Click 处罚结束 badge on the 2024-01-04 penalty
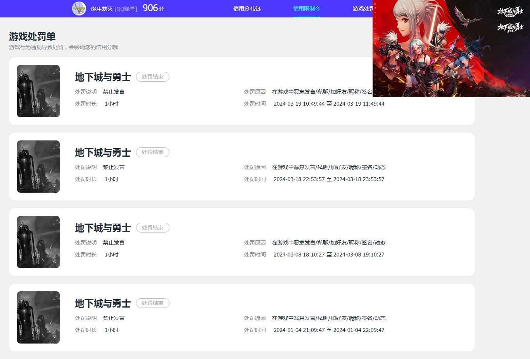The width and height of the screenshot is (530, 359). pyautogui.click(x=152, y=303)
